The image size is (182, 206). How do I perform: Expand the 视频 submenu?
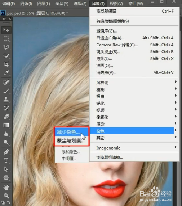135,110
